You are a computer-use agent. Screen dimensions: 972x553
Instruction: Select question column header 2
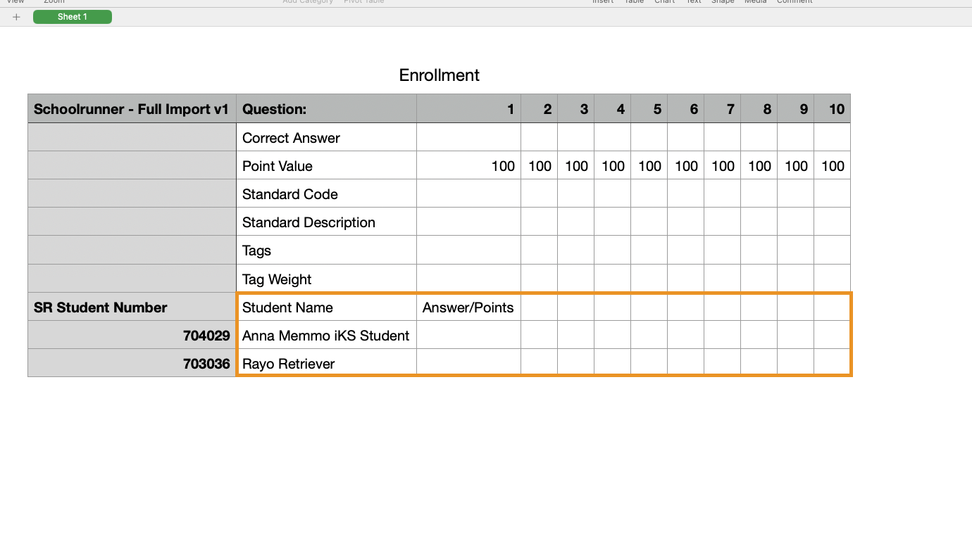[x=540, y=109]
